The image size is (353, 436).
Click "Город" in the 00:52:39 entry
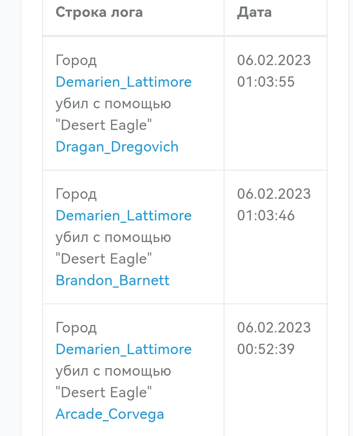click(x=76, y=328)
